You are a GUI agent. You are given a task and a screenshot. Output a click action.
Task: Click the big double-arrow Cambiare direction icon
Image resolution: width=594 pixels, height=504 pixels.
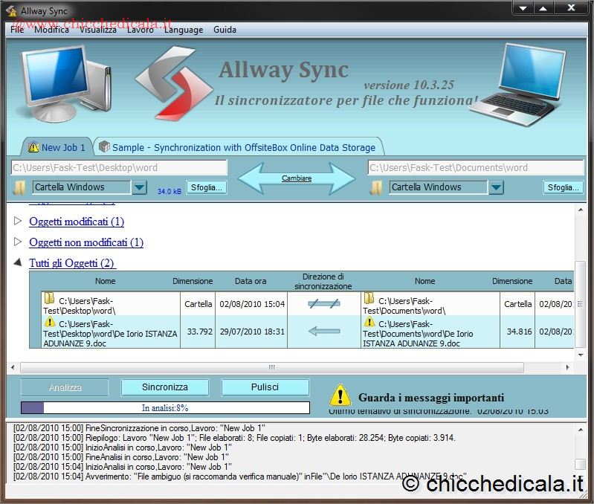point(297,179)
